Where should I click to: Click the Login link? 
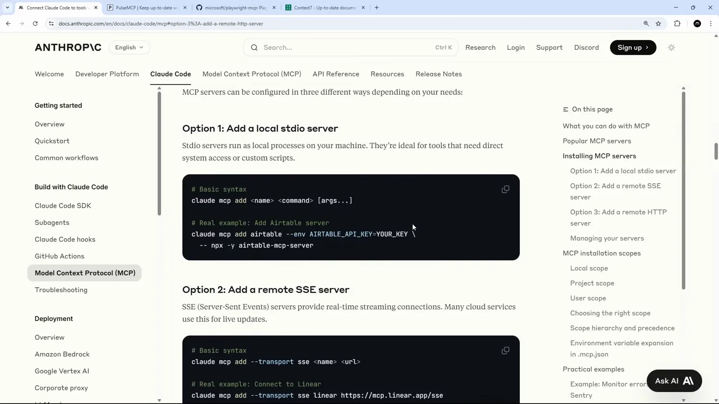click(515, 48)
